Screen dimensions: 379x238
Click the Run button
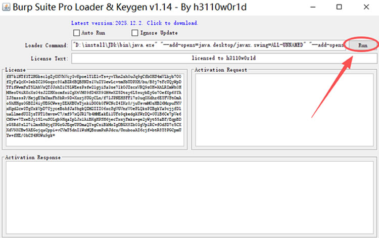click(362, 45)
